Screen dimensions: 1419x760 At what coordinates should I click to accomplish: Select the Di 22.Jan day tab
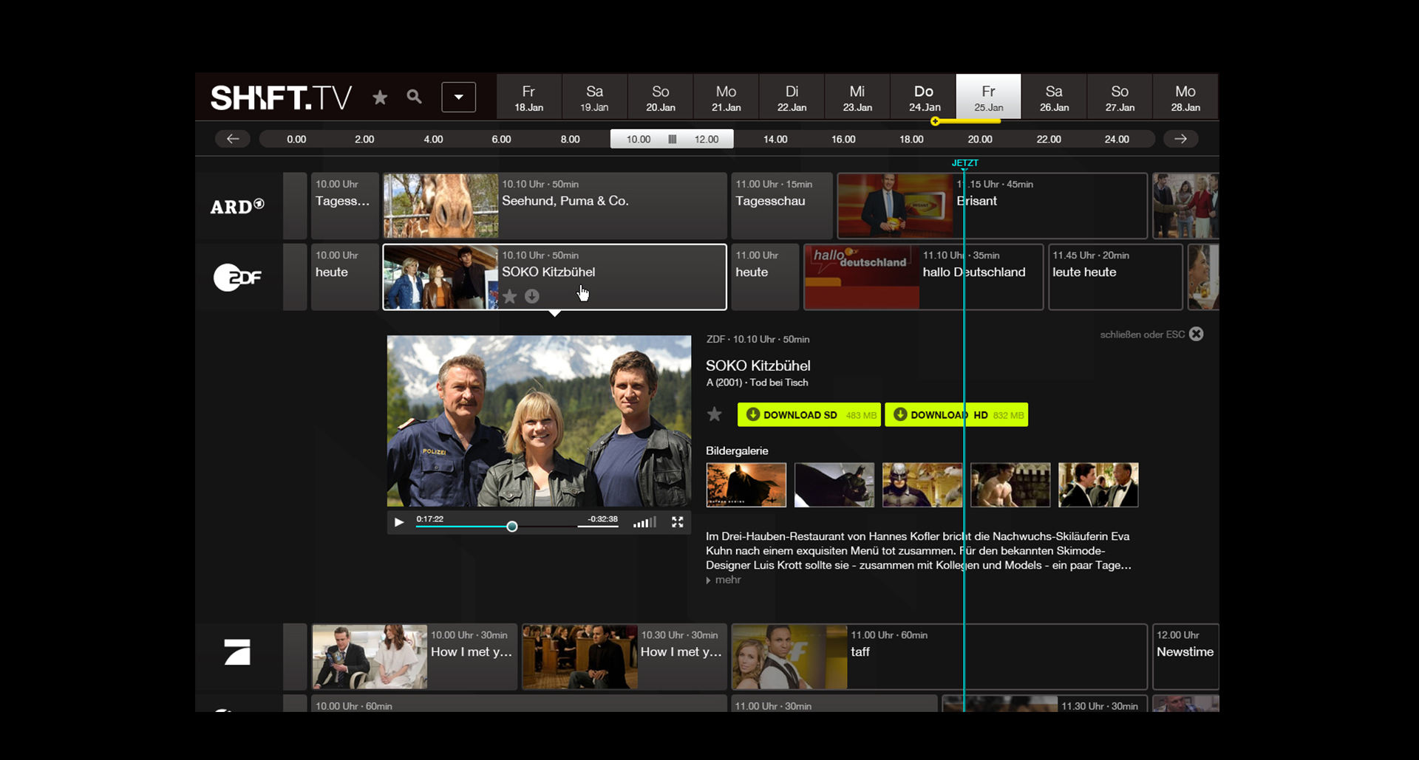tap(792, 97)
